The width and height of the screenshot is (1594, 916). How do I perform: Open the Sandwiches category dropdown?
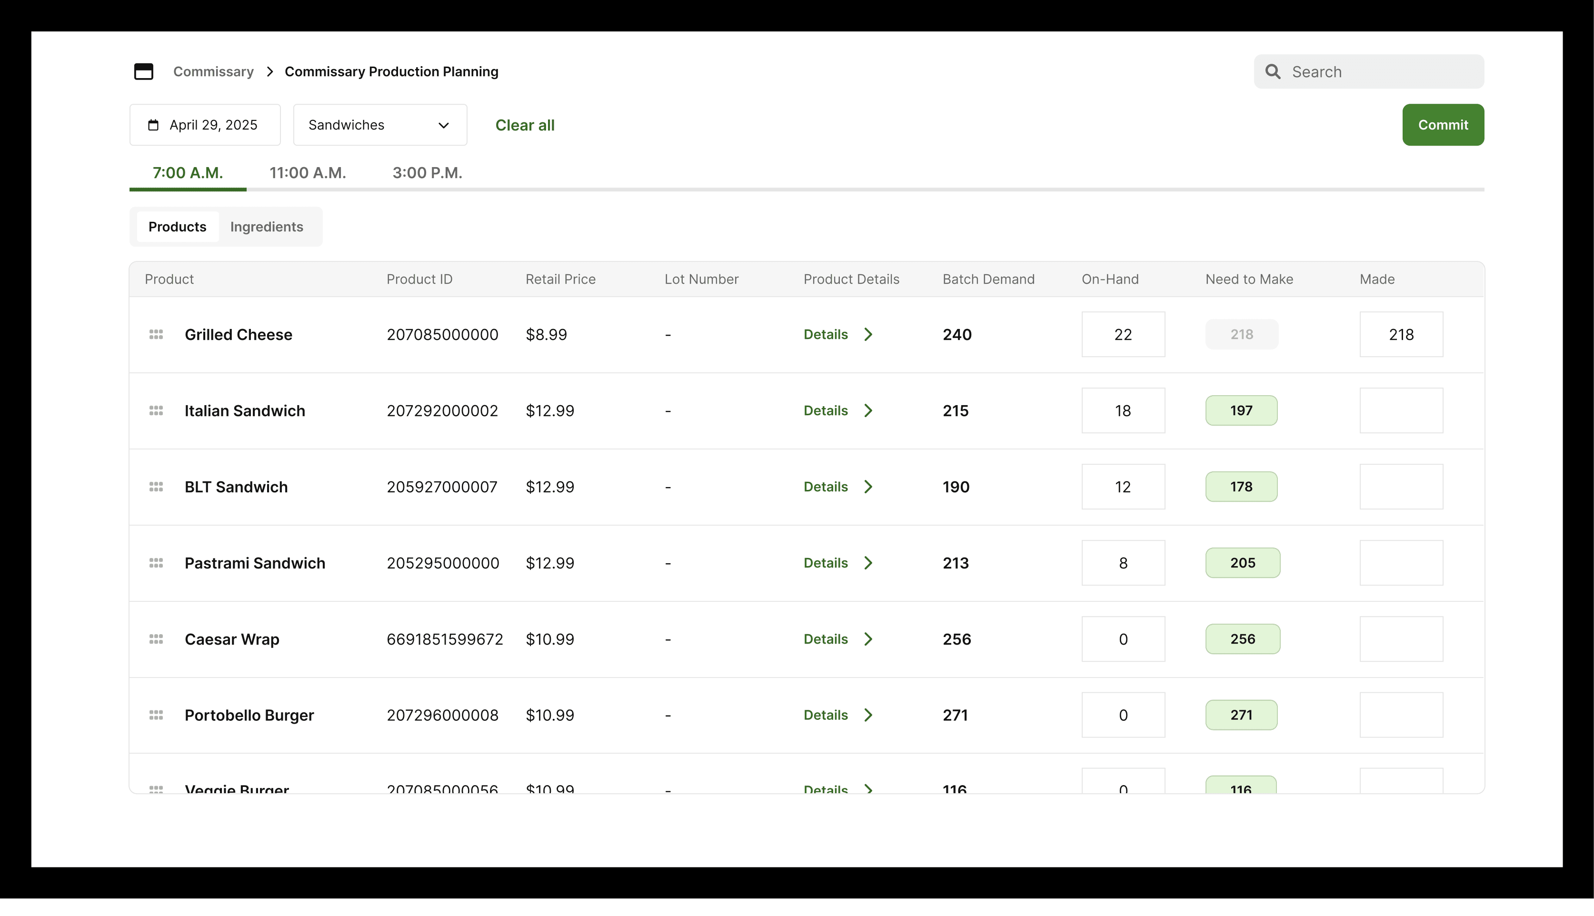click(380, 125)
